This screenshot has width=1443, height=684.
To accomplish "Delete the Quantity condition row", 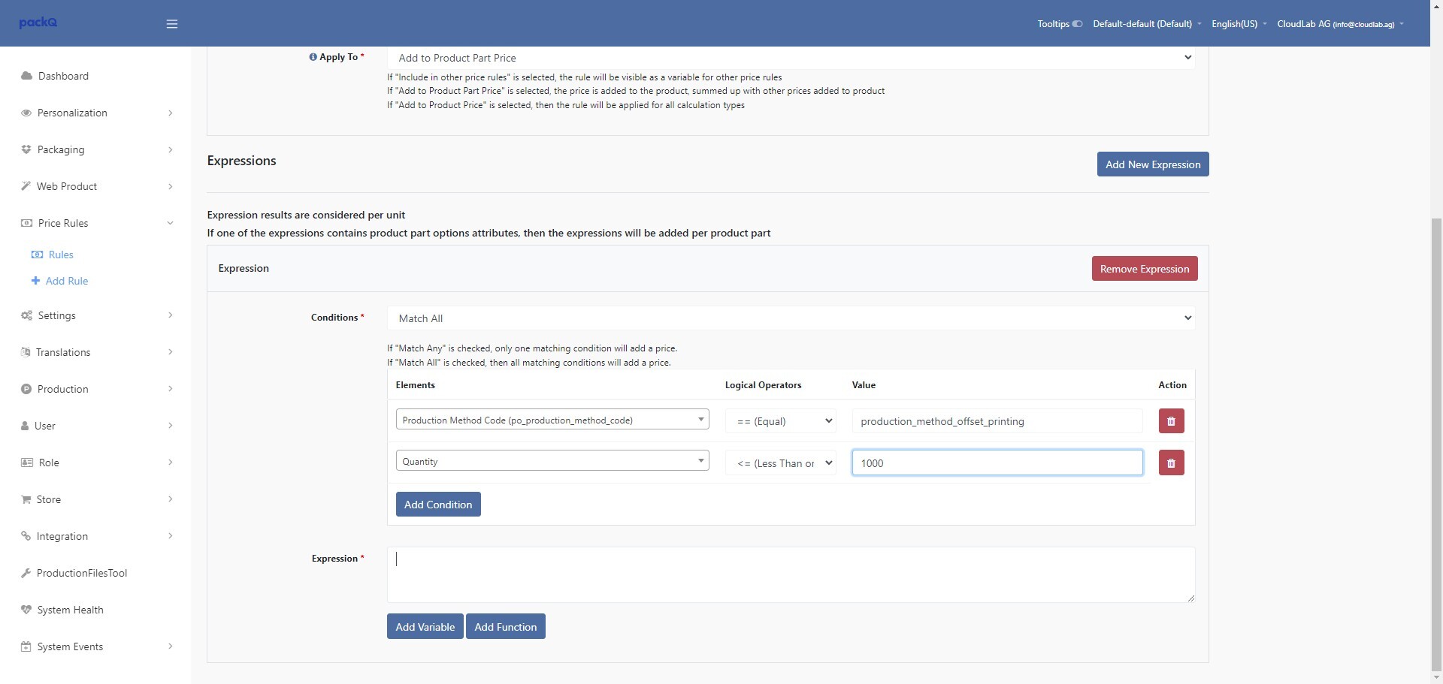I will pos(1171,463).
